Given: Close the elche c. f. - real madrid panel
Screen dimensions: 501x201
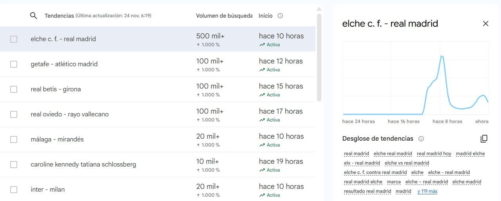Looking at the screenshot, I should (486, 24).
